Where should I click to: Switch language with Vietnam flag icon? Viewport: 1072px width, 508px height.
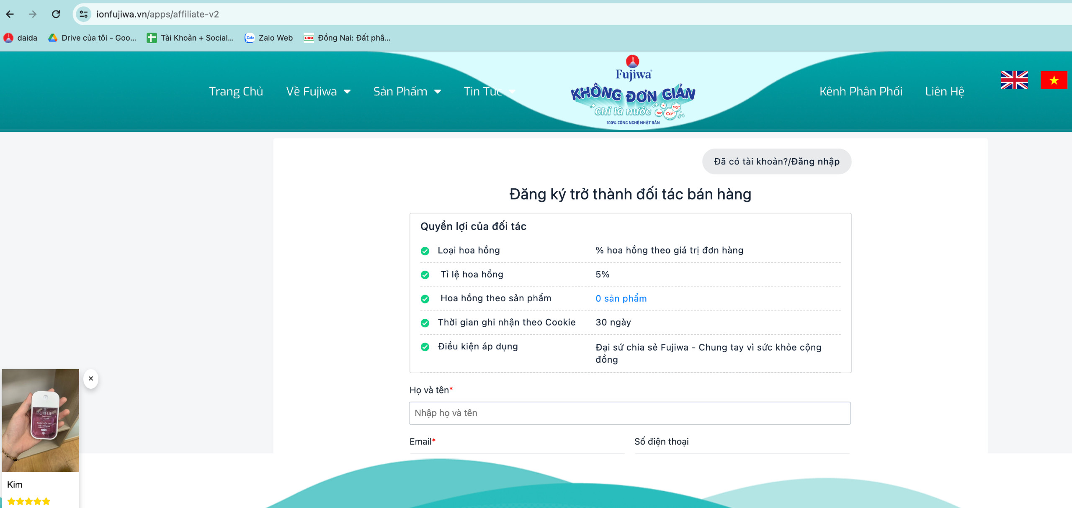pyautogui.click(x=1054, y=80)
